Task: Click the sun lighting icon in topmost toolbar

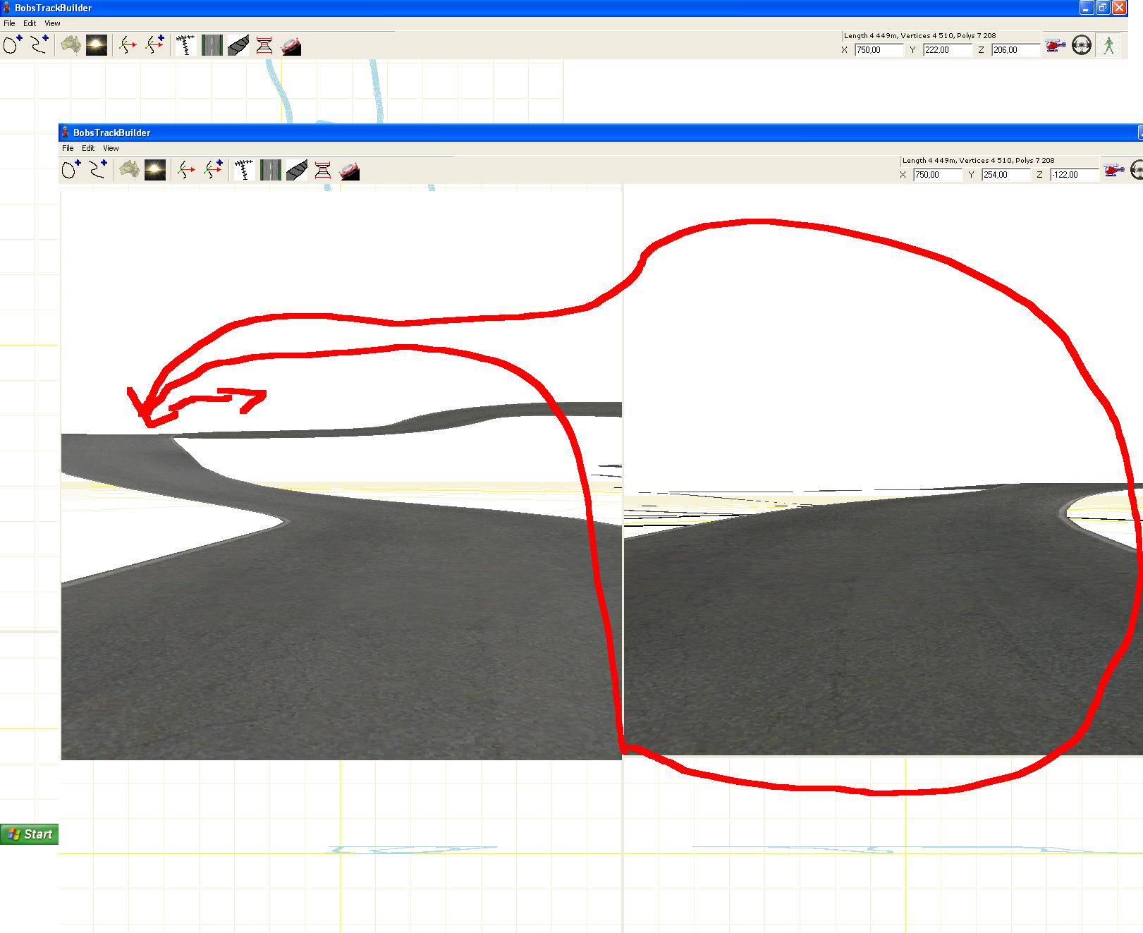Action: pos(97,46)
